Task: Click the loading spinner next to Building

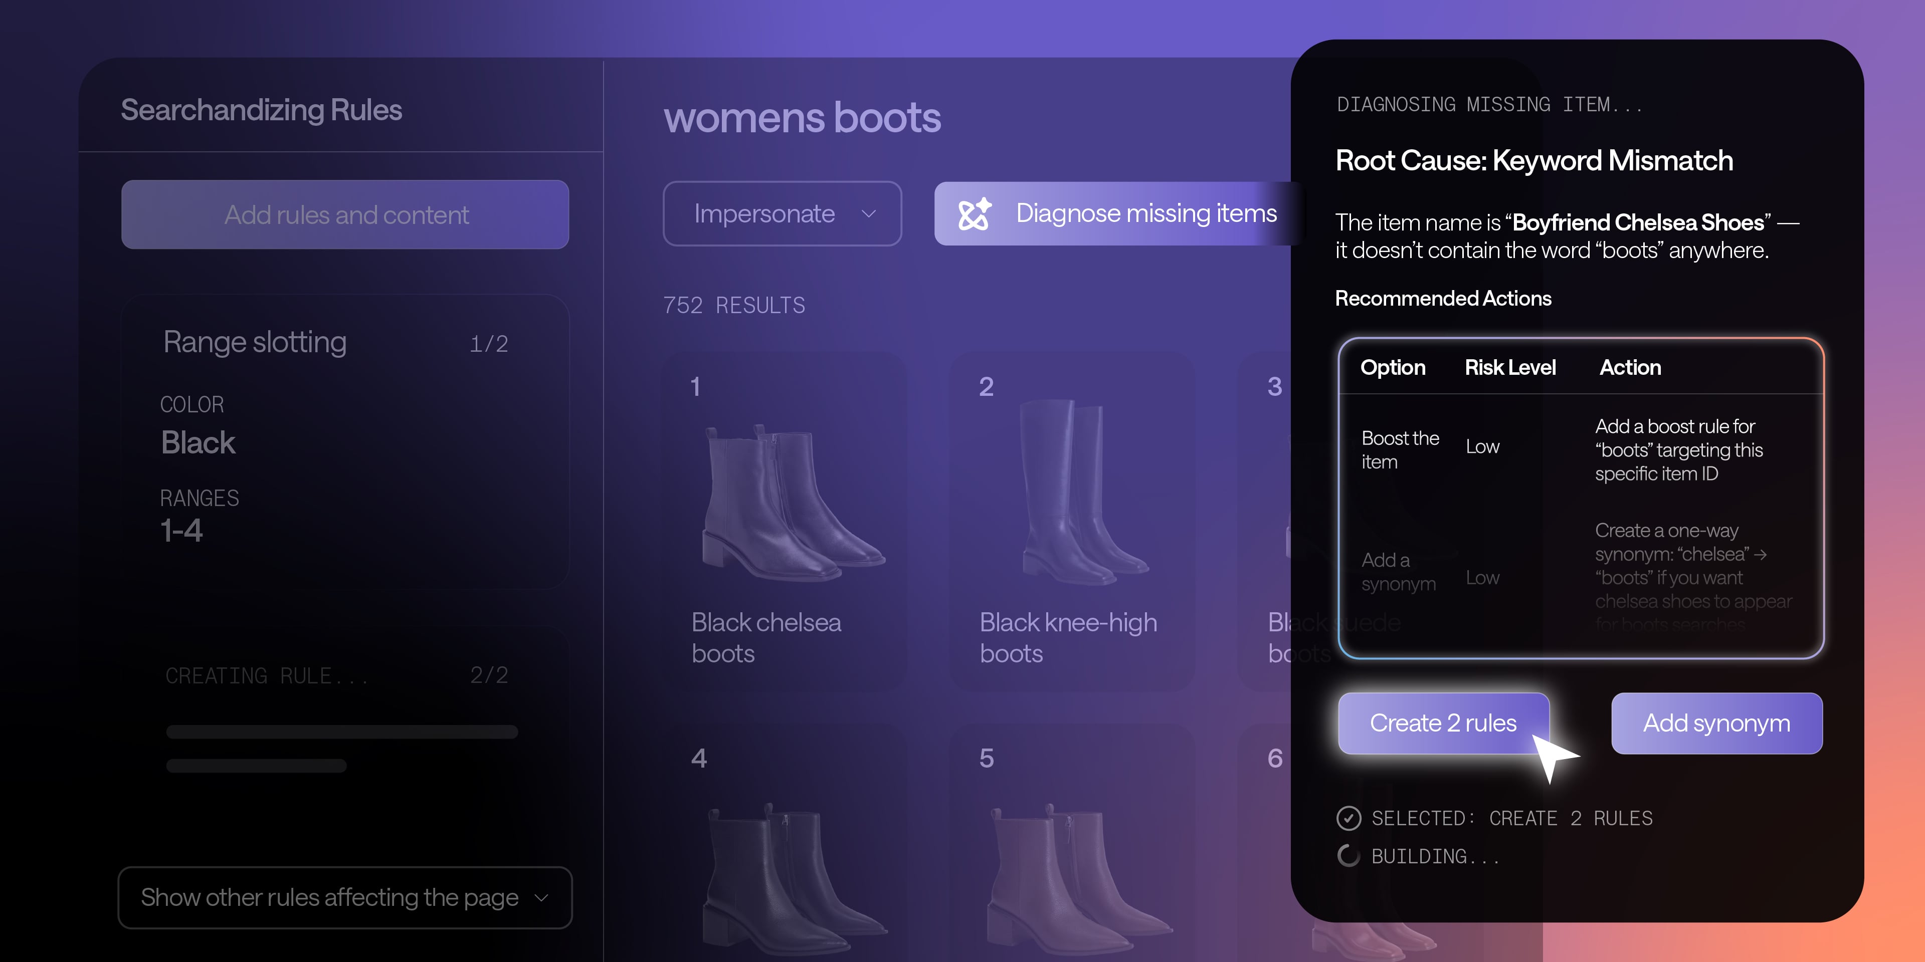Action: click(1348, 856)
